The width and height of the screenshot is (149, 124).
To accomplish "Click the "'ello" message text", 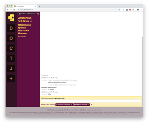I will point(49,94).
